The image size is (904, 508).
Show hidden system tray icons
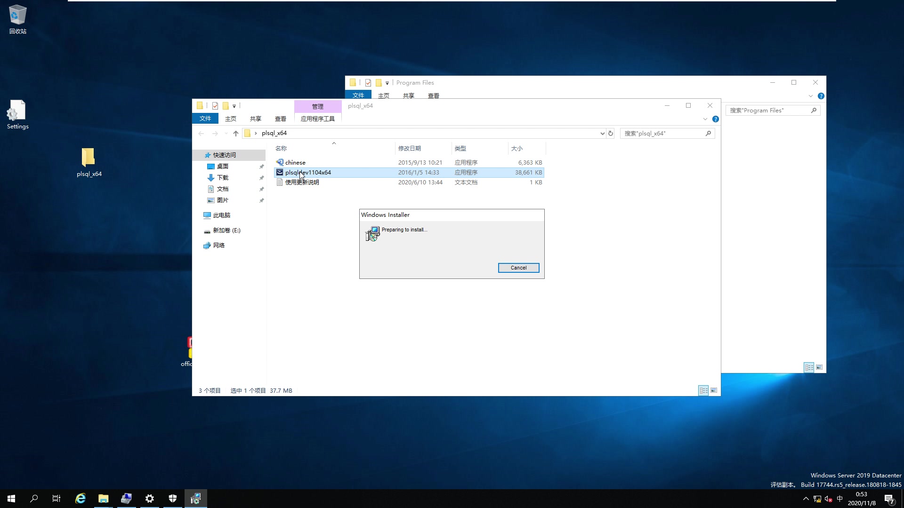click(806, 499)
